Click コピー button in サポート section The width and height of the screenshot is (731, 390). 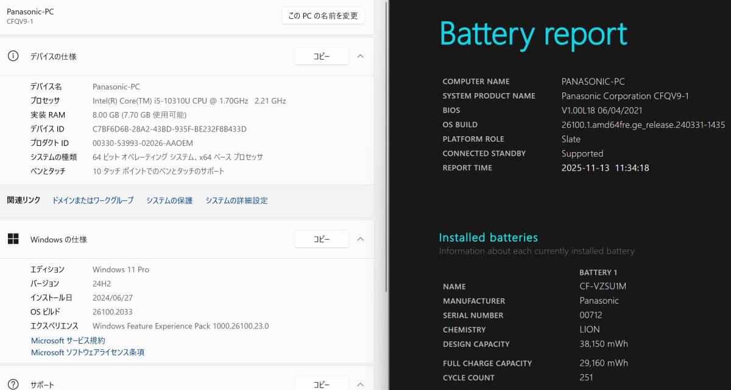[x=321, y=384]
